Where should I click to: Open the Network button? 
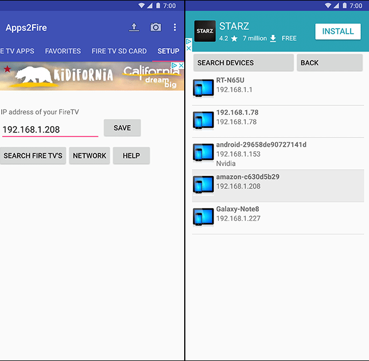click(x=90, y=156)
